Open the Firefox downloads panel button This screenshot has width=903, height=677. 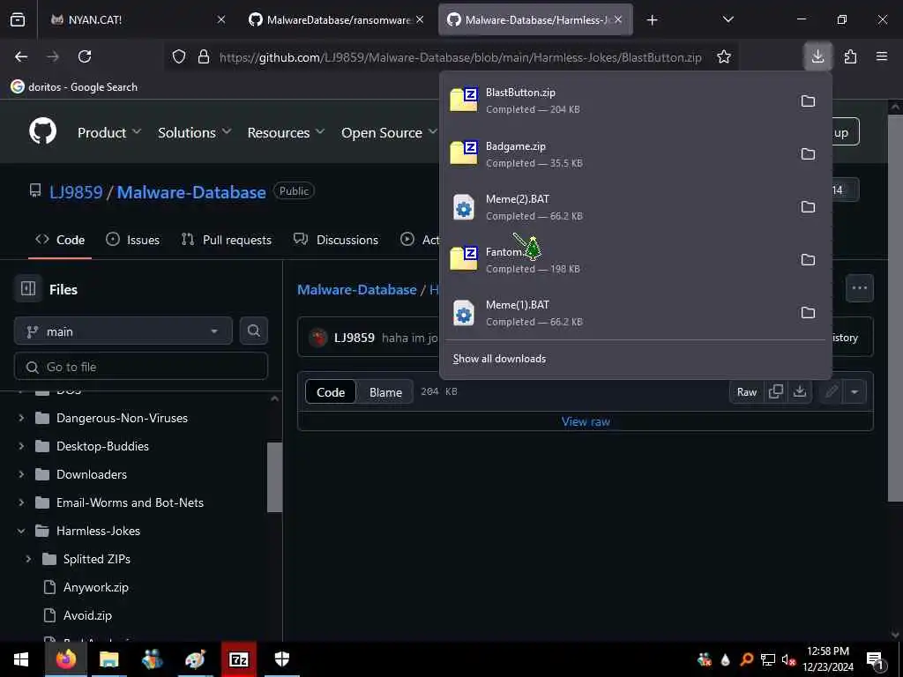(817, 56)
